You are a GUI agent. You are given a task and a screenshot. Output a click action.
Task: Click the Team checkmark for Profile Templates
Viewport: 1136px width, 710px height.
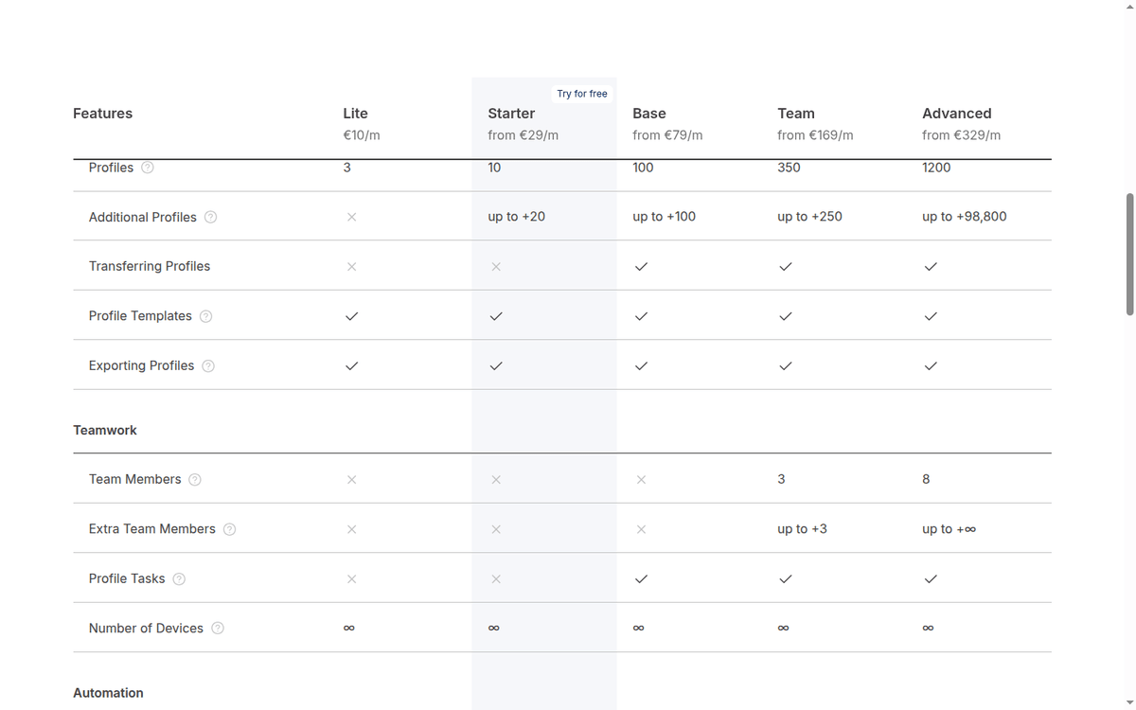[x=786, y=316]
